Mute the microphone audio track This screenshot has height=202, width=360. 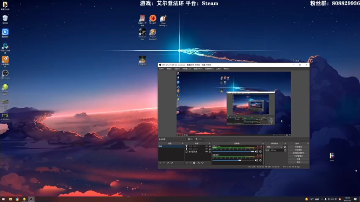click(x=256, y=151)
